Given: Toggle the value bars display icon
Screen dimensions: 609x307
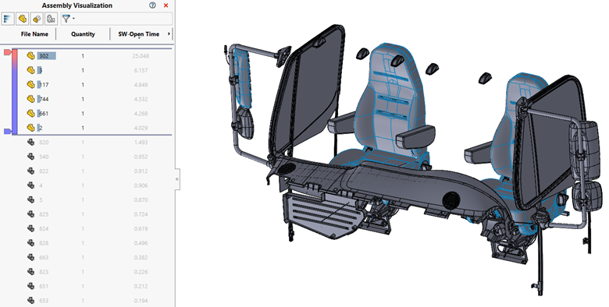Looking at the screenshot, I should click(8, 19).
